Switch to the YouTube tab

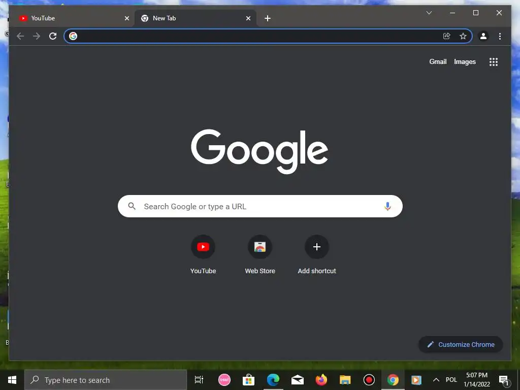coord(74,18)
